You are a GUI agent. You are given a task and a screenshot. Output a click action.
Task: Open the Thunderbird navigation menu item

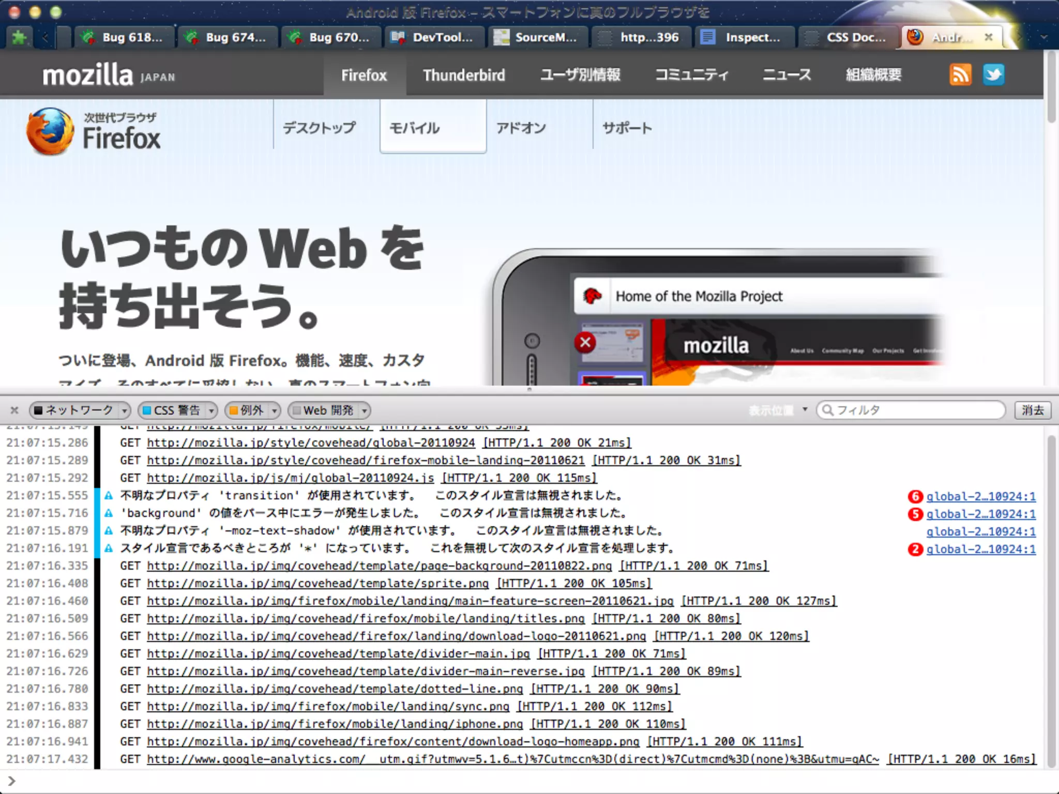[x=464, y=75]
